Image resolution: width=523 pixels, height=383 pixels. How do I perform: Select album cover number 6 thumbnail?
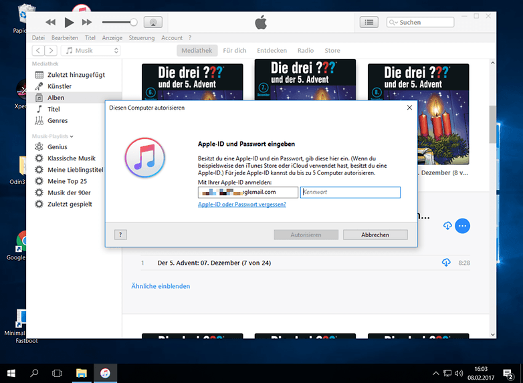point(193,82)
